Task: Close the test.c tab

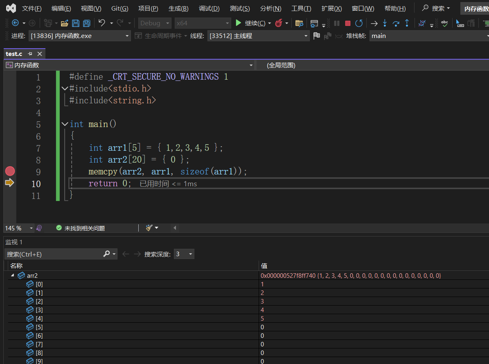Action: 40,54
